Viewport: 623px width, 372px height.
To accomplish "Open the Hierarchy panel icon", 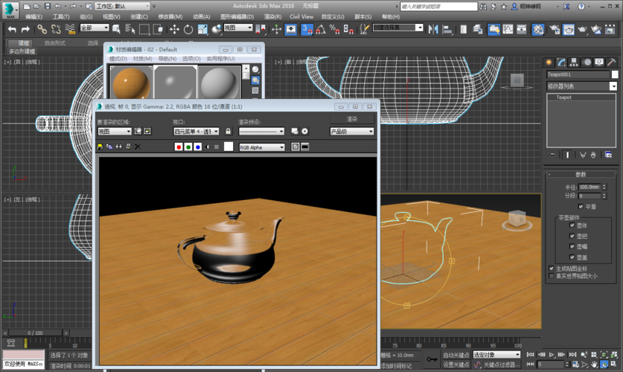I will [575, 62].
